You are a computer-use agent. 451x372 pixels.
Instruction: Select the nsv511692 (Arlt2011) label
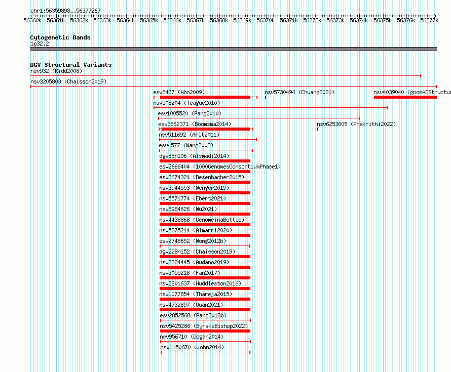pyautogui.click(x=189, y=135)
